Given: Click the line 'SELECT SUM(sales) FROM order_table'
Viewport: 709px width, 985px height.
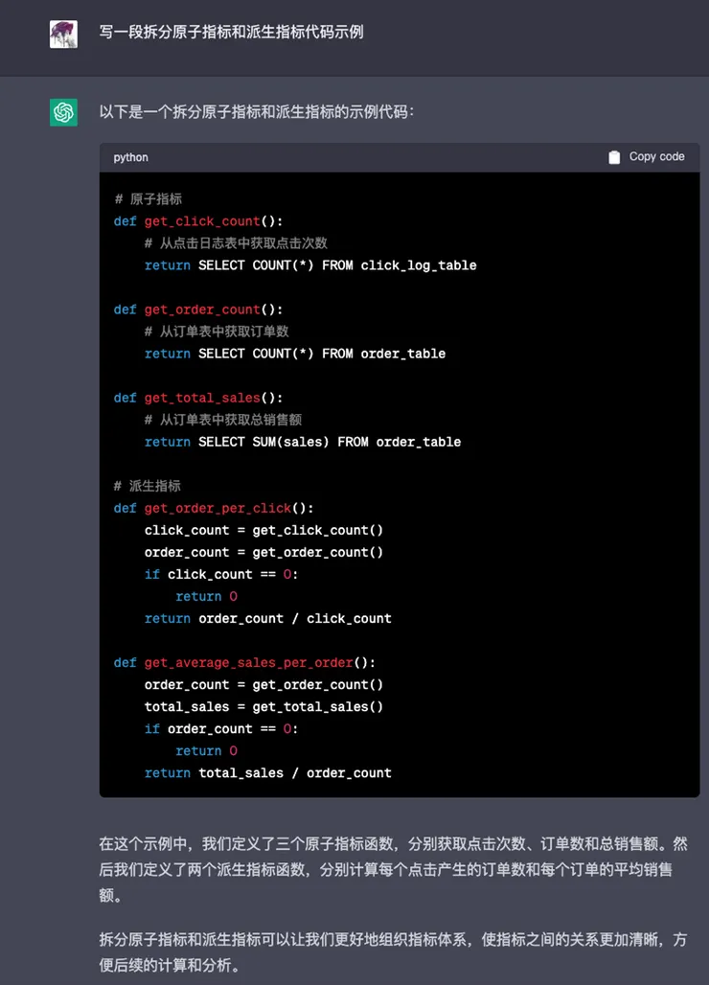Looking at the screenshot, I should coord(330,442).
